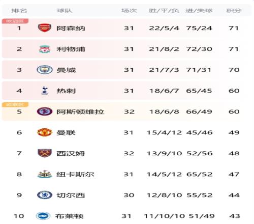Click the Liverpool club crest
The width and height of the screenshot is (254, 224).
45,49
